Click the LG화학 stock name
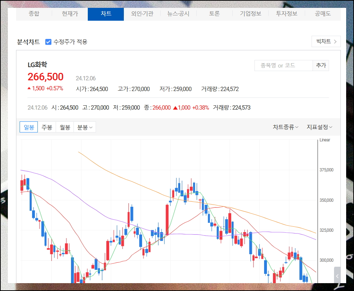Image resolution: width=354 pixels, height=291 pixels. click(37, 65)
